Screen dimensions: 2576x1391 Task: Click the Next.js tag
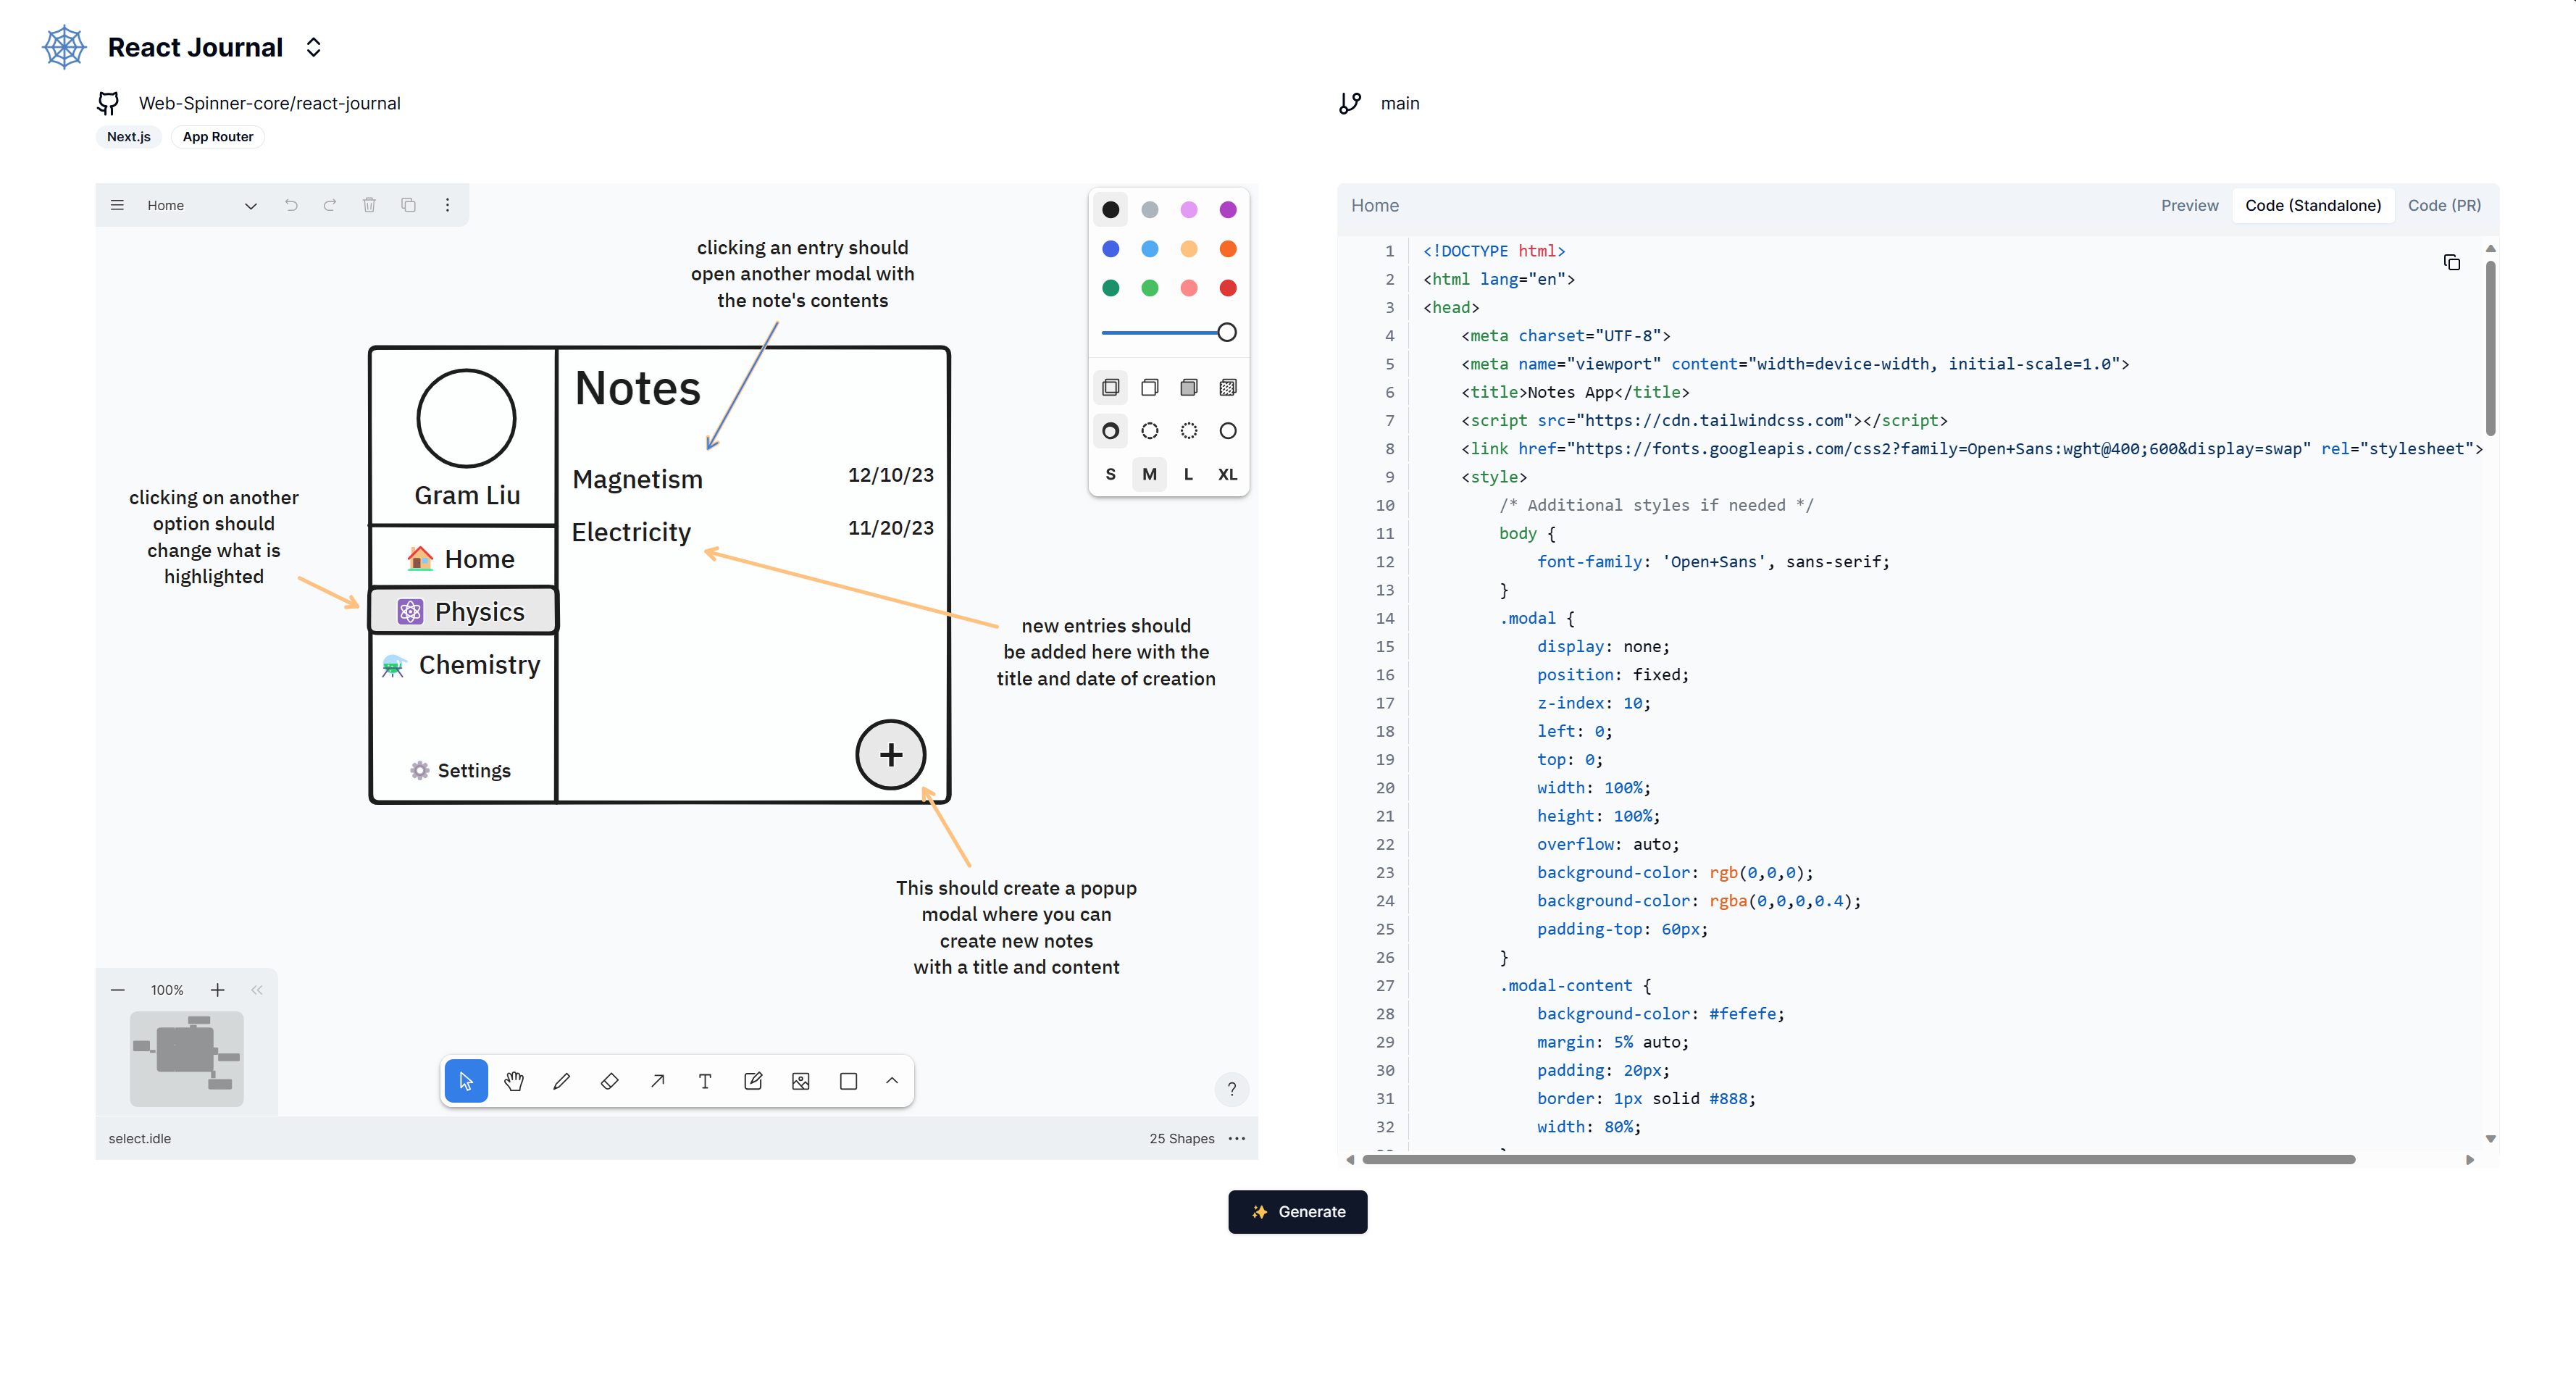pos(129,137)
